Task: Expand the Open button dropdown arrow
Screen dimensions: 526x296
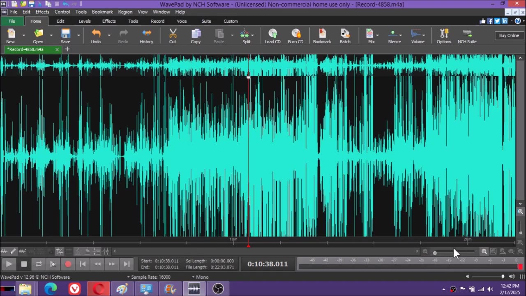Action: (x=51, y=35)
